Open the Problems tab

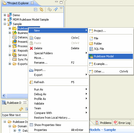[x=104, y=123]
